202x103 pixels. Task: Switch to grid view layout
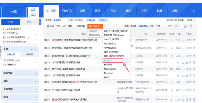(x=185, y=26)
